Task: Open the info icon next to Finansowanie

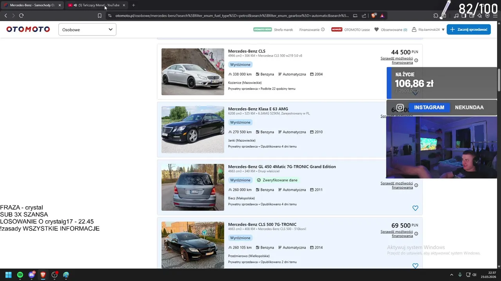Action: pyautogui.click(x=323, y=30)
